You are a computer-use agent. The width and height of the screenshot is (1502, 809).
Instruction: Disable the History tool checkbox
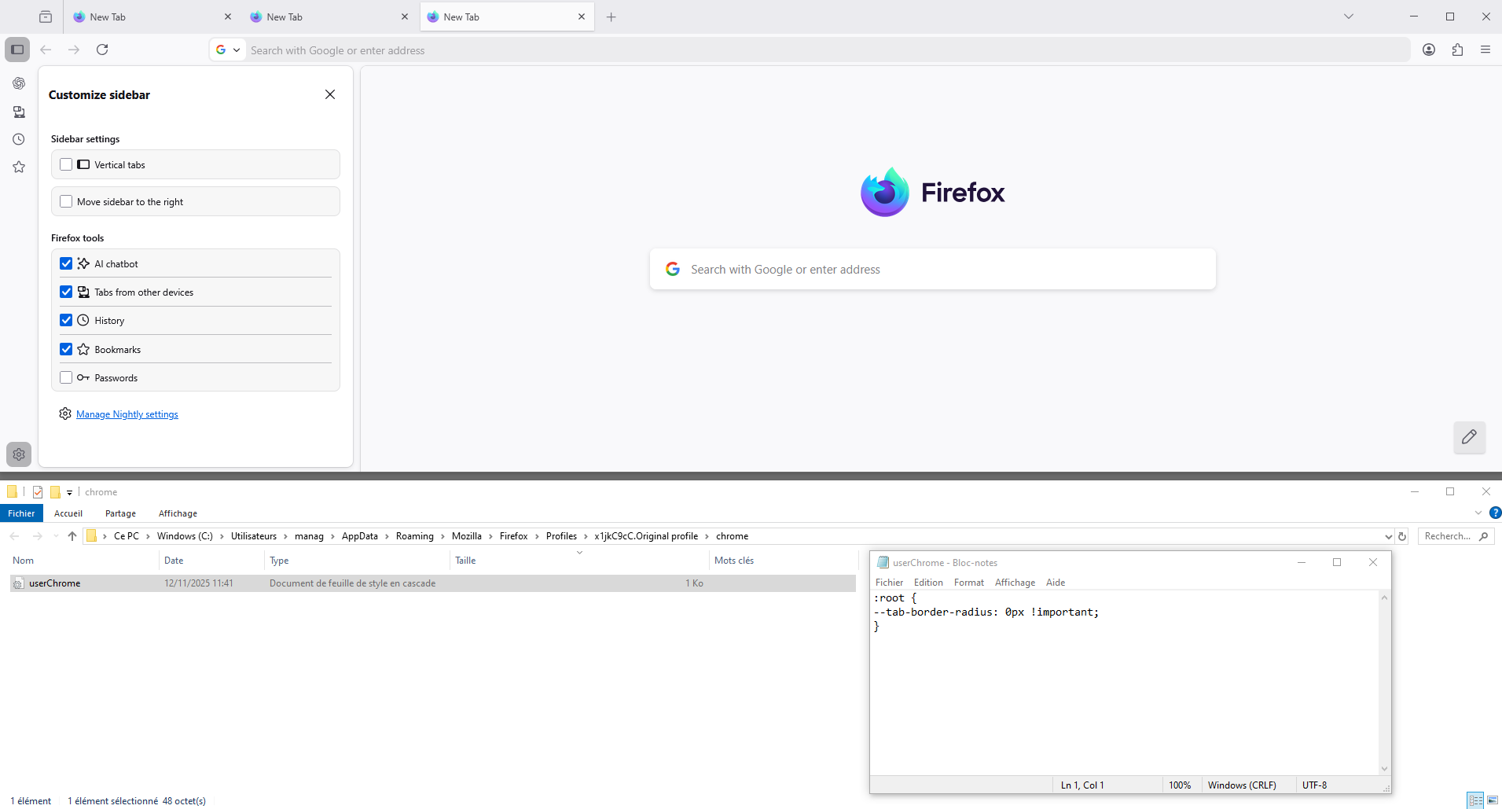click(x=66, y=320)
